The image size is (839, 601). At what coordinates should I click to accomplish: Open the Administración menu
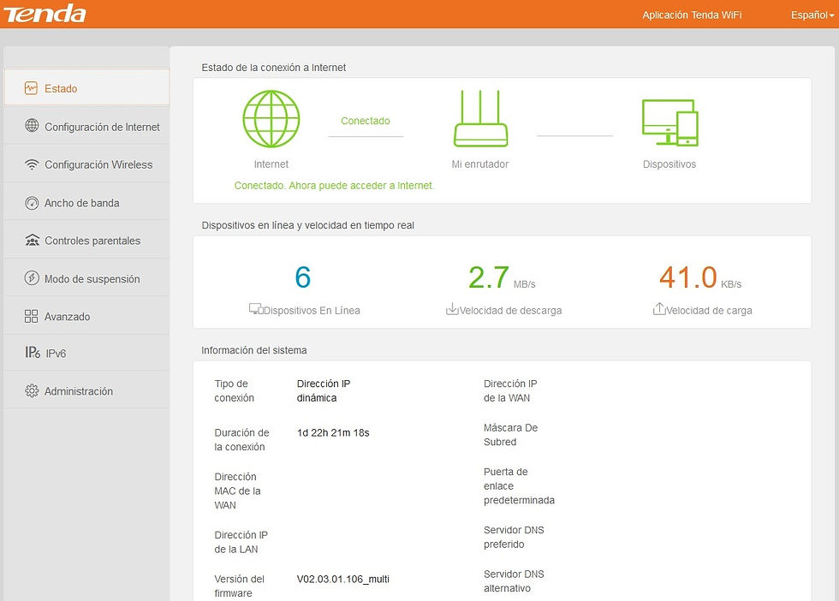pos(86,390)
